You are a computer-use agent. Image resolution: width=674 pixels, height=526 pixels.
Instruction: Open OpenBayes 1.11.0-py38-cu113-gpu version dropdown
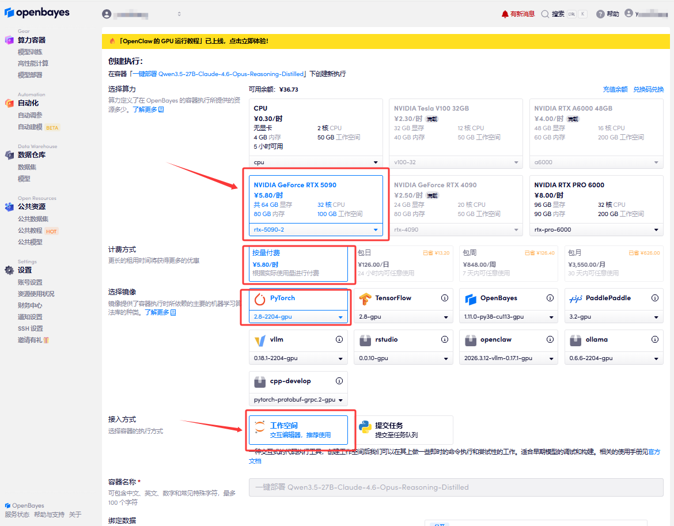tap(509, 317)
